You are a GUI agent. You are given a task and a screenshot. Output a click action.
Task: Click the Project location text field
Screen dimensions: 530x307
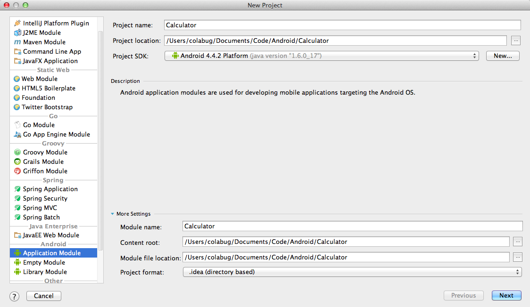click(x=335, y=40)
